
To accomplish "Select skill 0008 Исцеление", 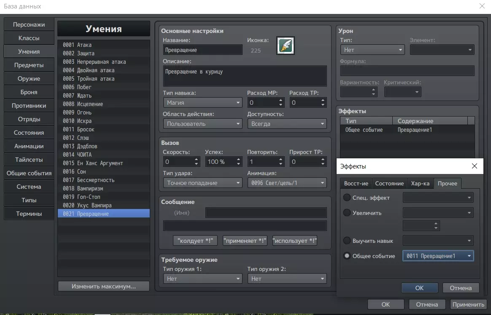I will click(104, 104).
